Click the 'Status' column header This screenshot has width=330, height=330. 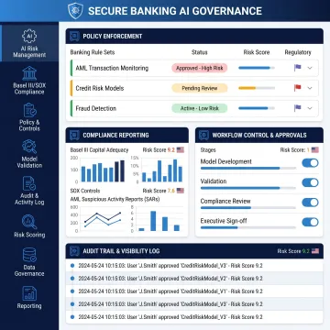(x=200, y=52)
